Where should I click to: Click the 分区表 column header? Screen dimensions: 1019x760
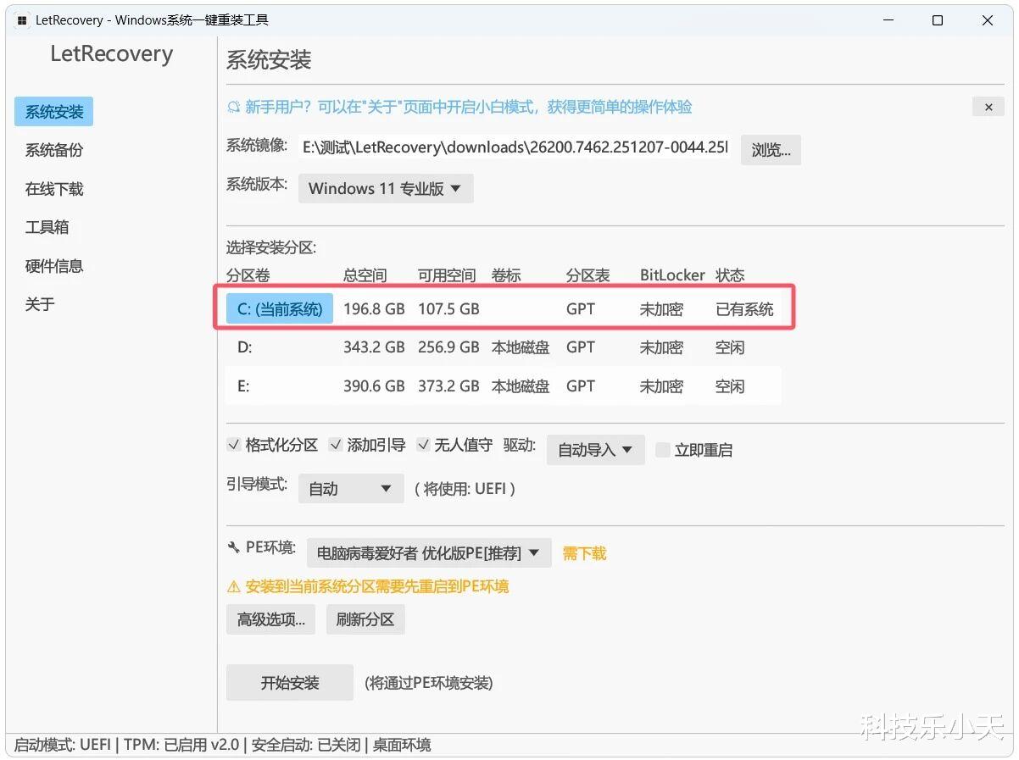588,275
